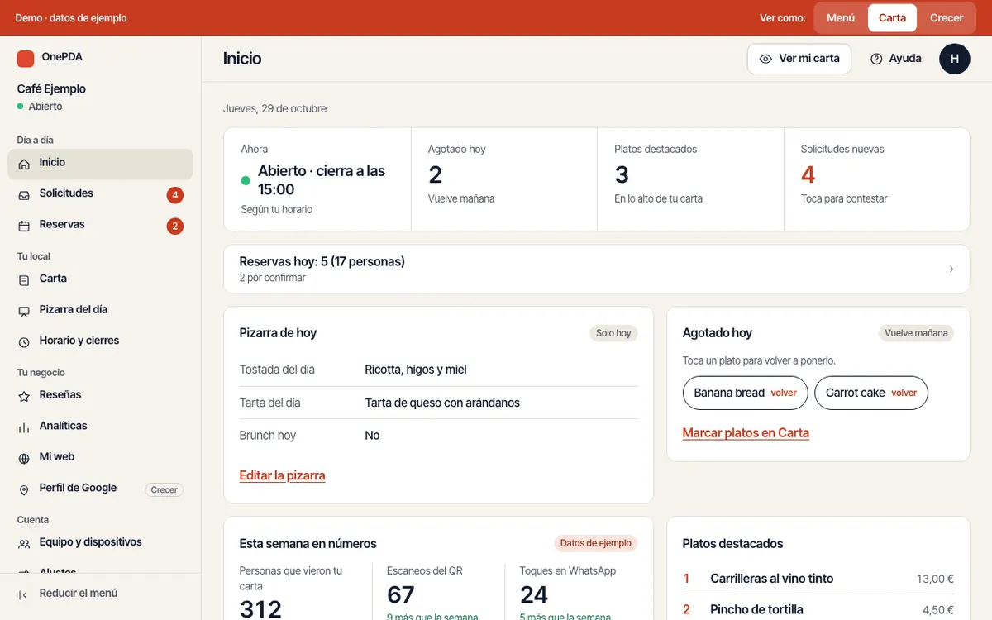Open Carta via its sidebar icon
The image size is (992, 620).
point(24,279)
